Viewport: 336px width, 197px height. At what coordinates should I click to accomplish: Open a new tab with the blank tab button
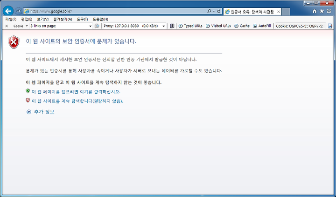click(286, 12)
